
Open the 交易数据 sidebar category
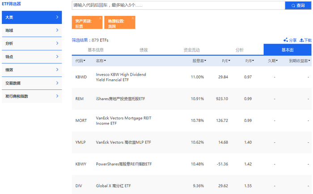coord(32,83)
